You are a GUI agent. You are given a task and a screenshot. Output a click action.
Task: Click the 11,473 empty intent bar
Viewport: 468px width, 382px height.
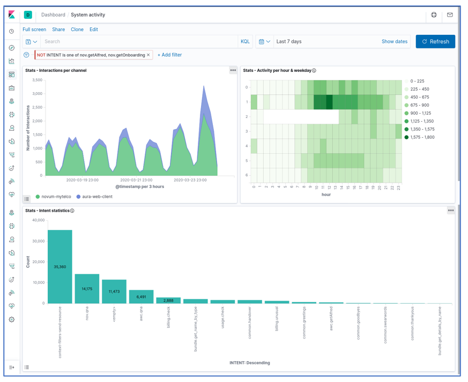[x=114, y=291]
